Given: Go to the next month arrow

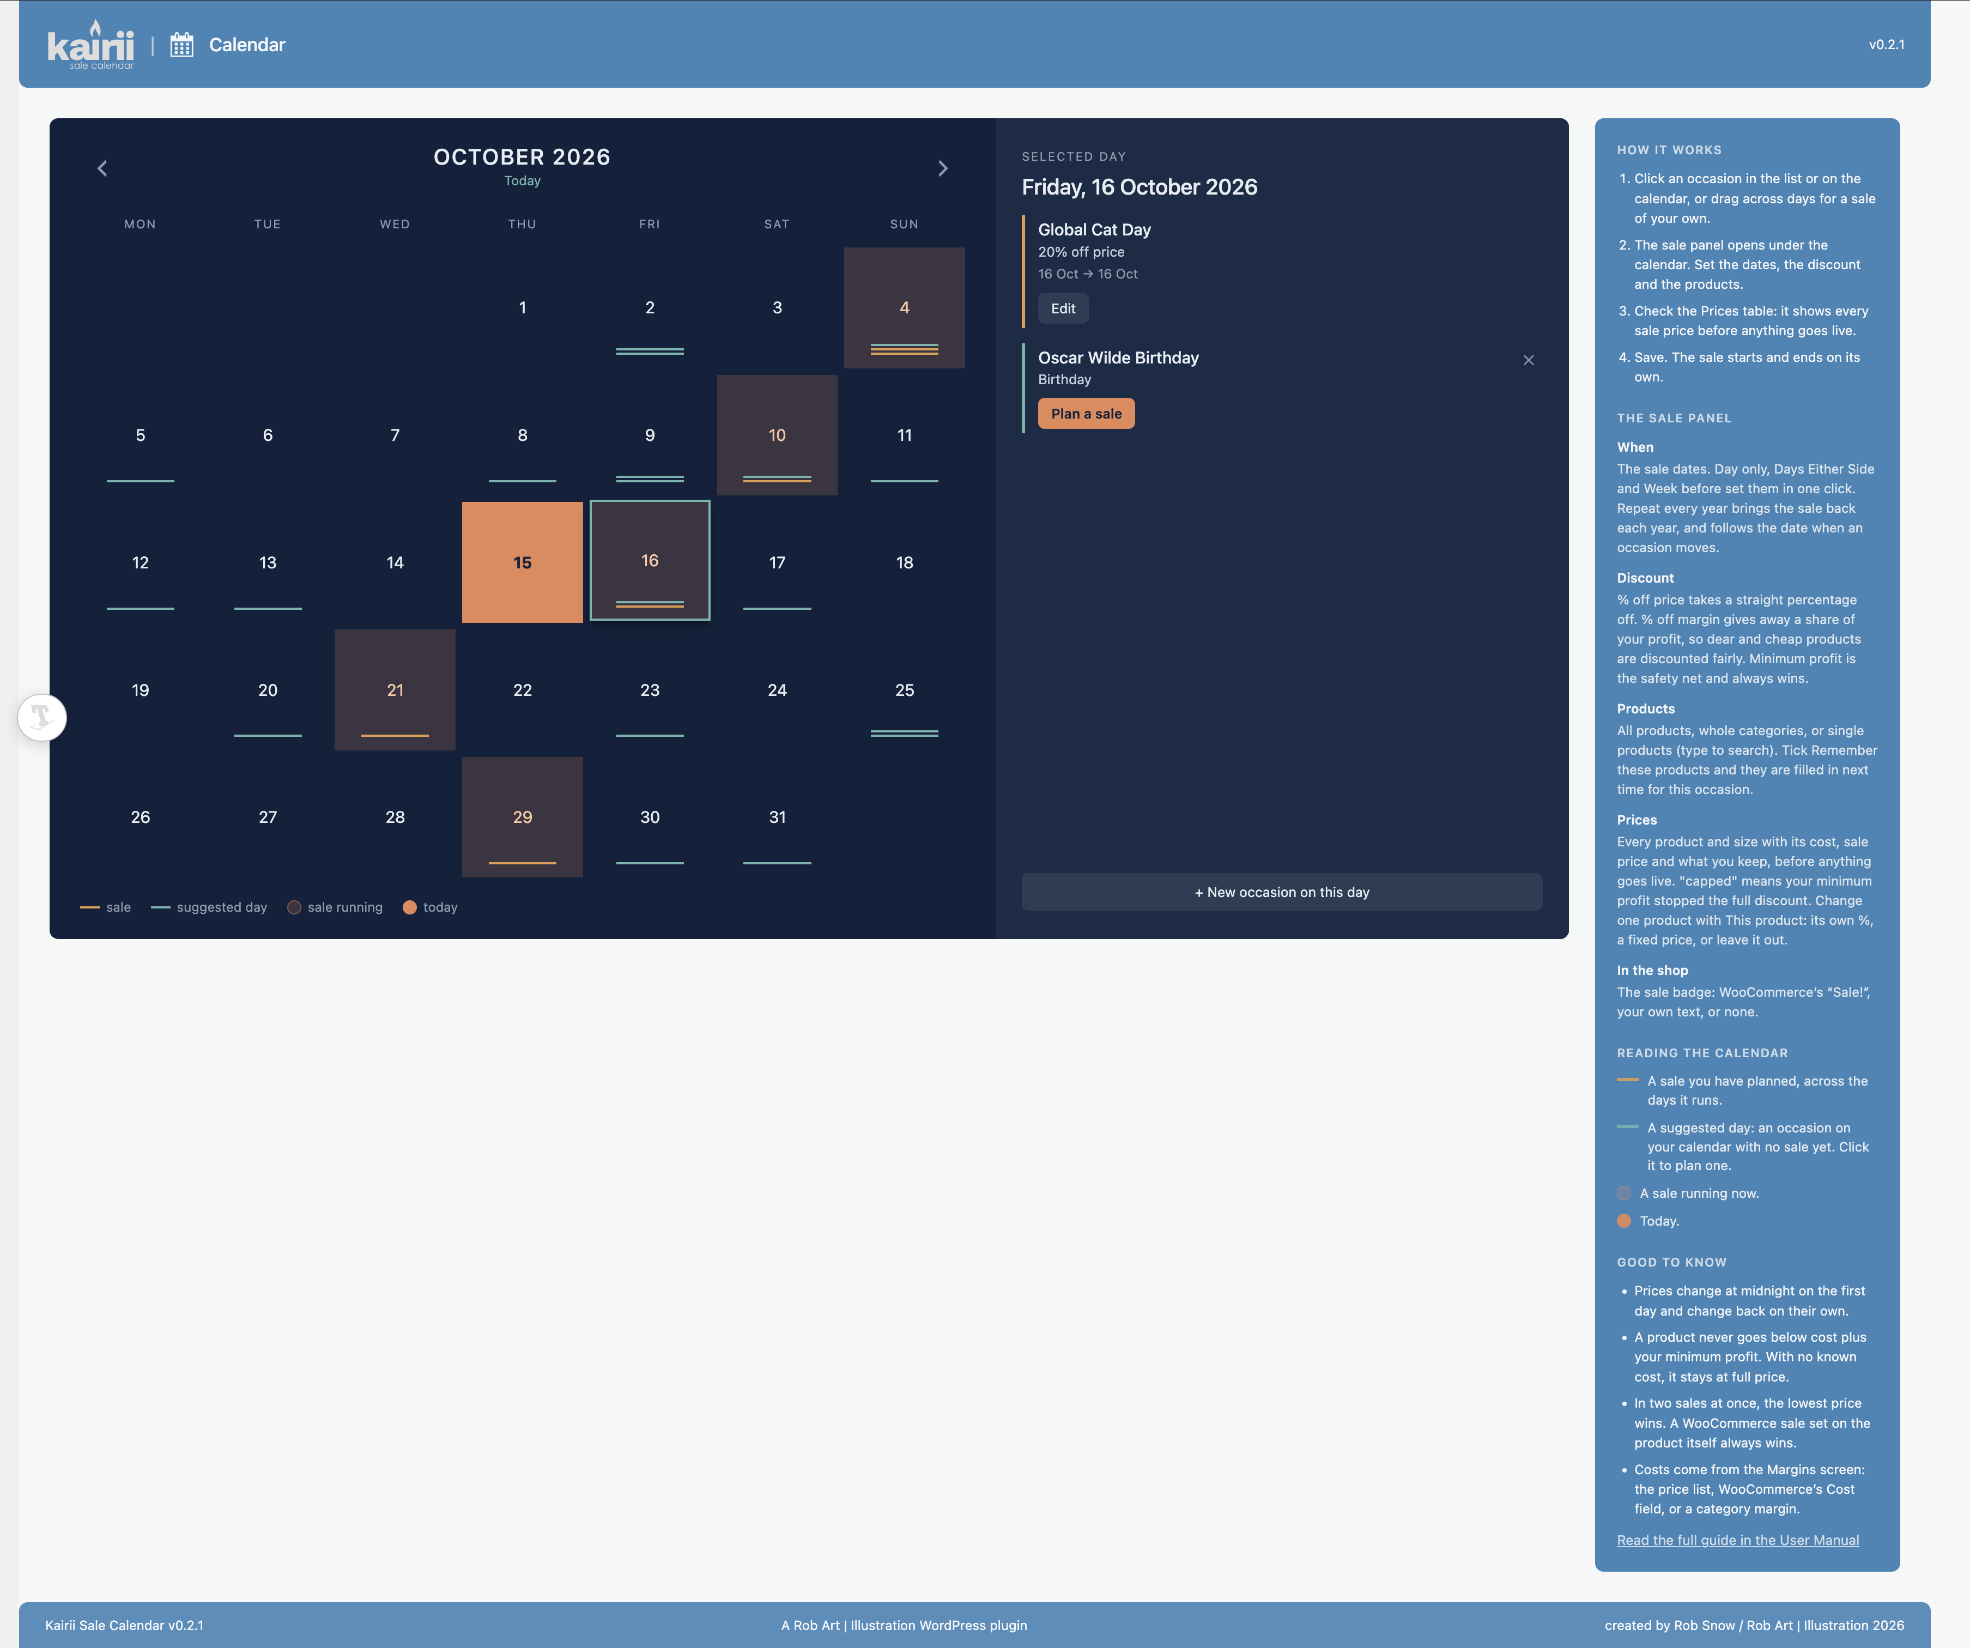Looking at the screenshot, I should [x=943, y=169].
